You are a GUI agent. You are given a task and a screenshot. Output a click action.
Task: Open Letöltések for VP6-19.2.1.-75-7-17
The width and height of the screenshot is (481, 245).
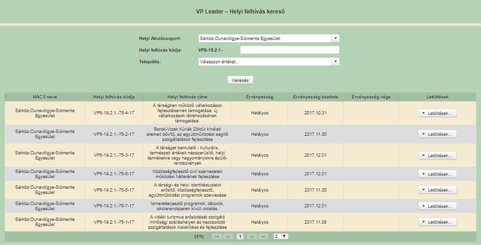[437, 206]
